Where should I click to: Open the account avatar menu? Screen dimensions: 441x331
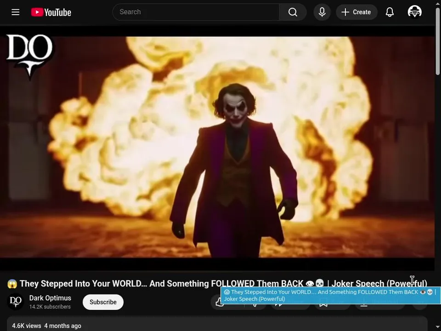tap(414, 12)
